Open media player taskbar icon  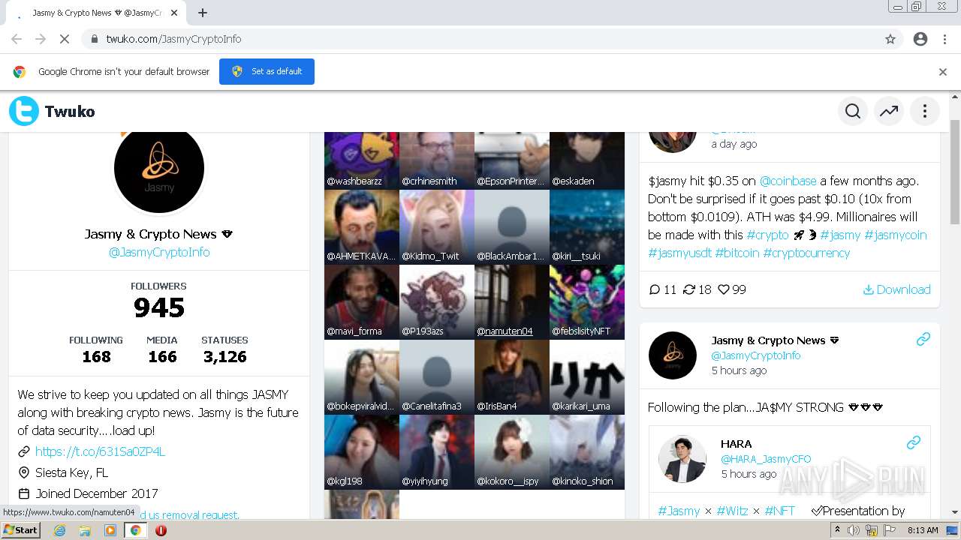[110, 530]
